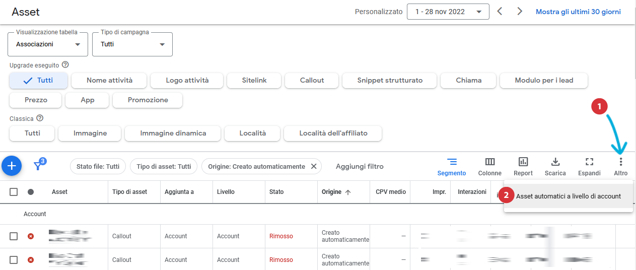Toggle the select-all checkbox in table header
Viewport: 636px width, 270px height.
tap(14, 192)
